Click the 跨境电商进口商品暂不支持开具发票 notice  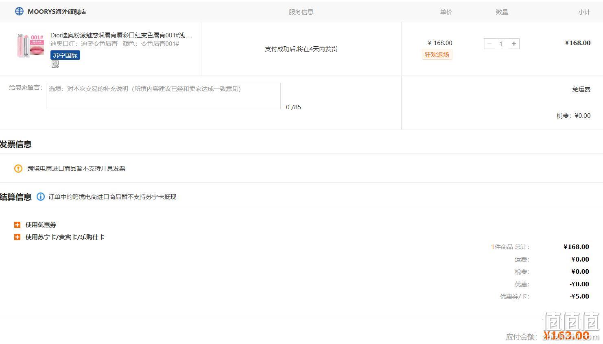[x=76, y=169]
